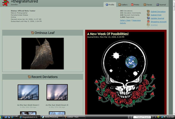The height and width of the screenshot is (119, 175).
Task: Switch to Adobe Photoshop taskbar button
Action: (x=52, y=117)
